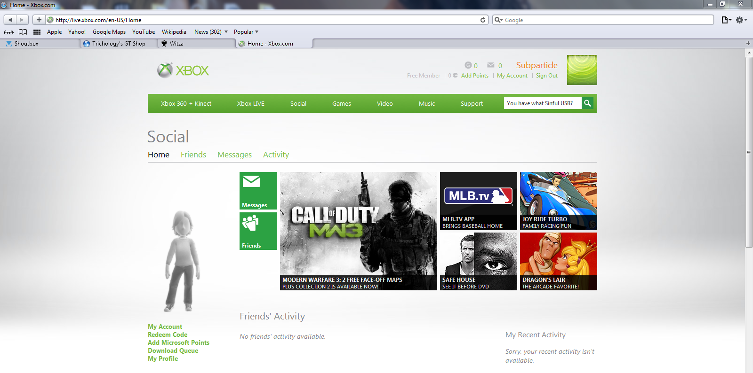753x373 pixels.
Task: Open the Music menu
Action: click(427, 103)
